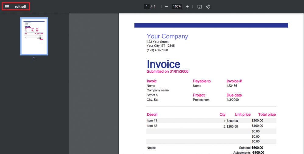
Task: Click the large Invoice title
Action: click(163, 64)
